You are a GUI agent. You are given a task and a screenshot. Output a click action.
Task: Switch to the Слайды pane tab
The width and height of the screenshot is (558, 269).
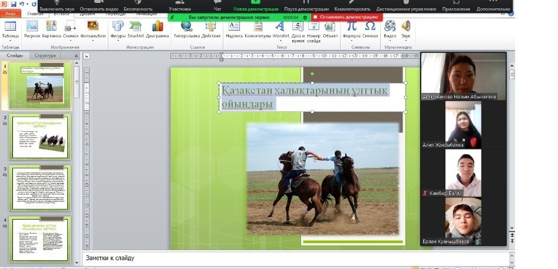(15, 56)
